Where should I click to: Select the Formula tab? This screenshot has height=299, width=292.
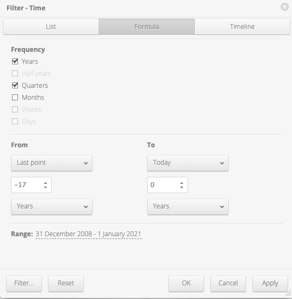pyautogui.click(x=147, y=27)
